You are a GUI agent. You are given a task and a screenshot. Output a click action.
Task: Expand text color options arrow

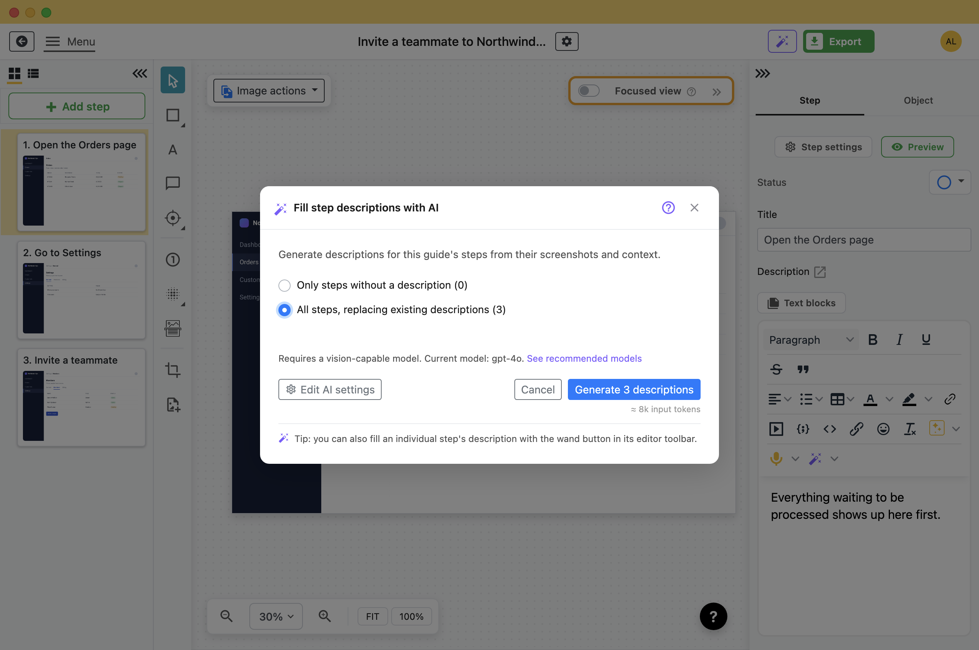889,400
